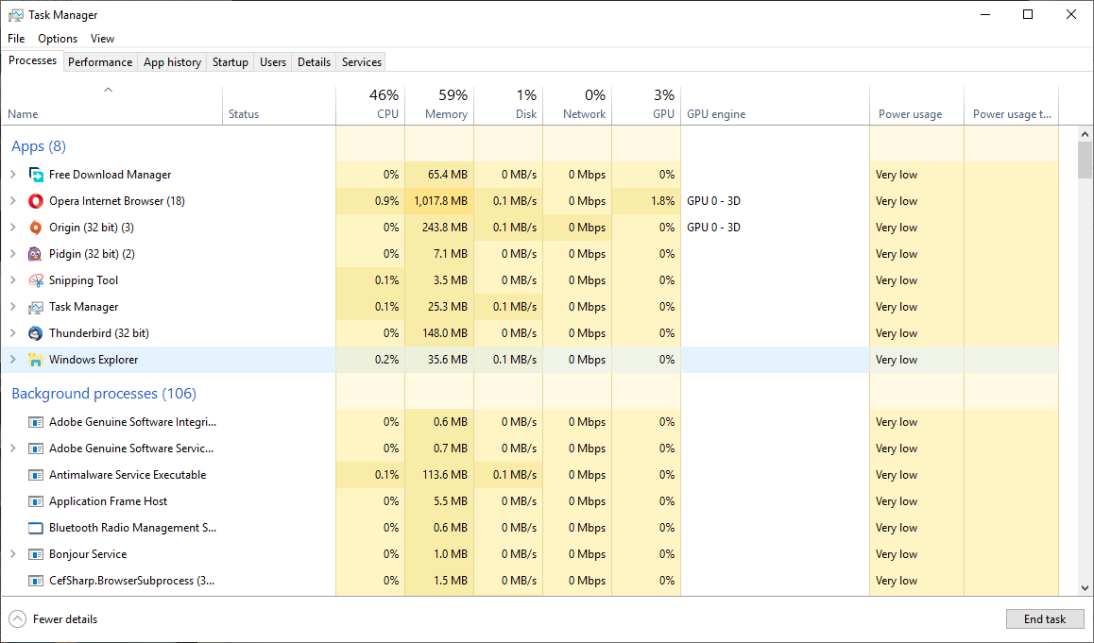Screen dimensions: 1094x643
Task: Collapse view with Fewer details
Action: pos(54,619)
